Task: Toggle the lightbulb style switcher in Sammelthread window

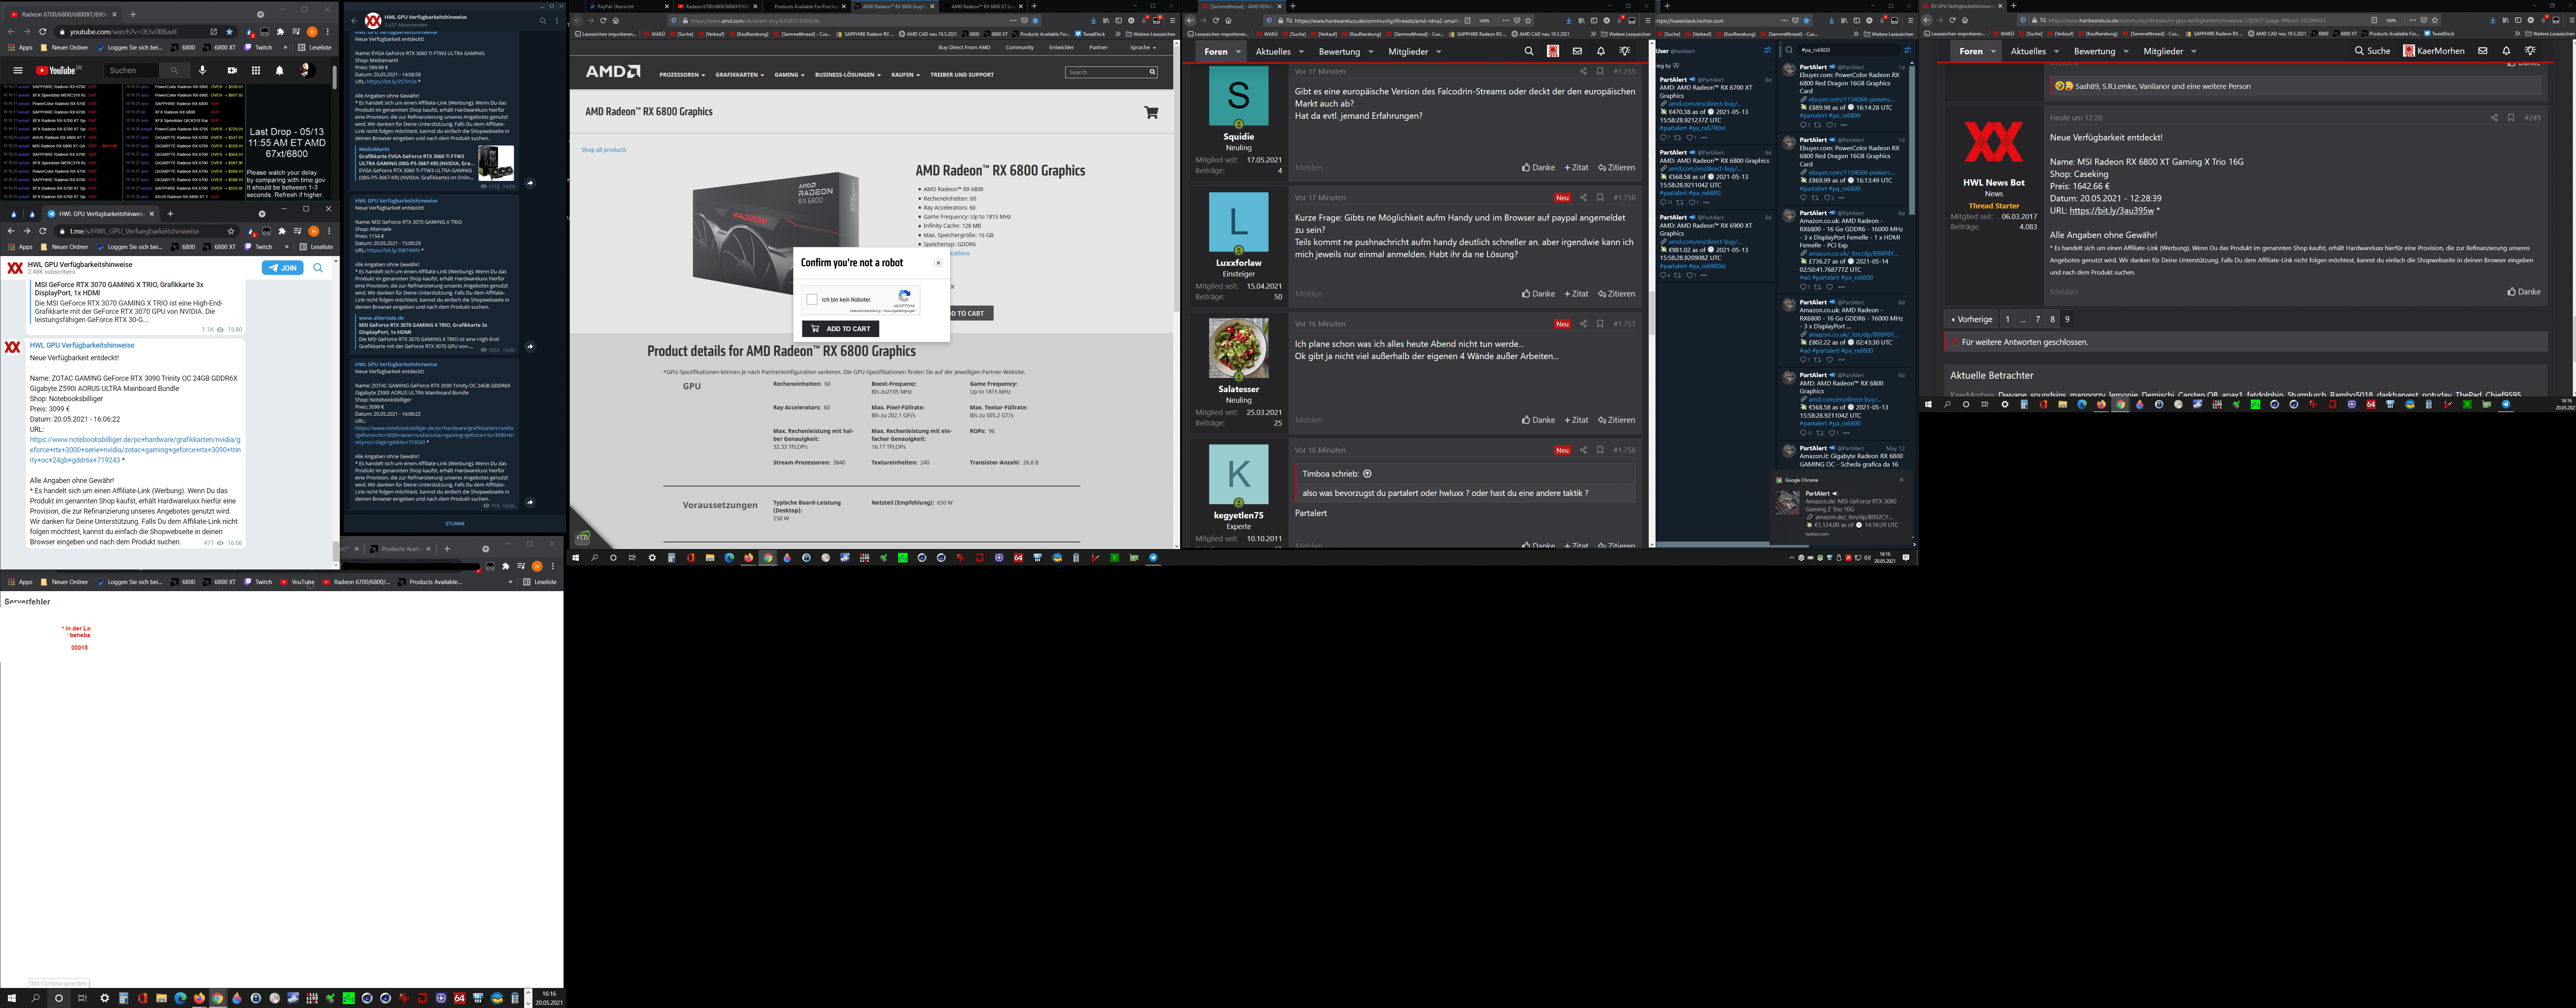Action: coord(1625,51)
